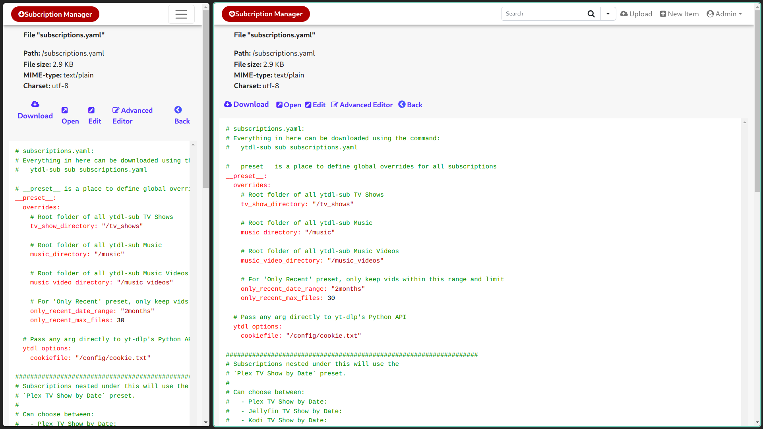Launch Advanced Editor in right pane

point(362,105)
